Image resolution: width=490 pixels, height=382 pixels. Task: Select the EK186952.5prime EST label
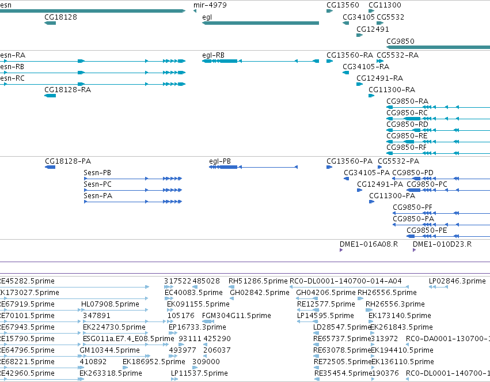coord(154,362)
